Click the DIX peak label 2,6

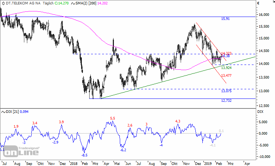point(130,125)
